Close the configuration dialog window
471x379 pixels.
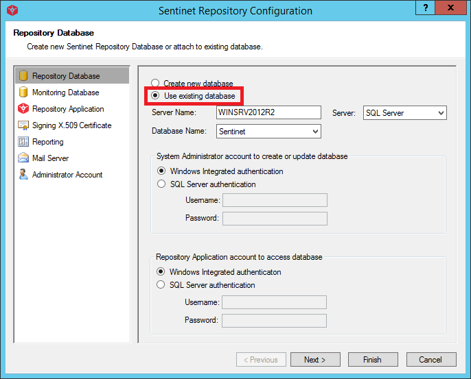(x=450, y=8)
